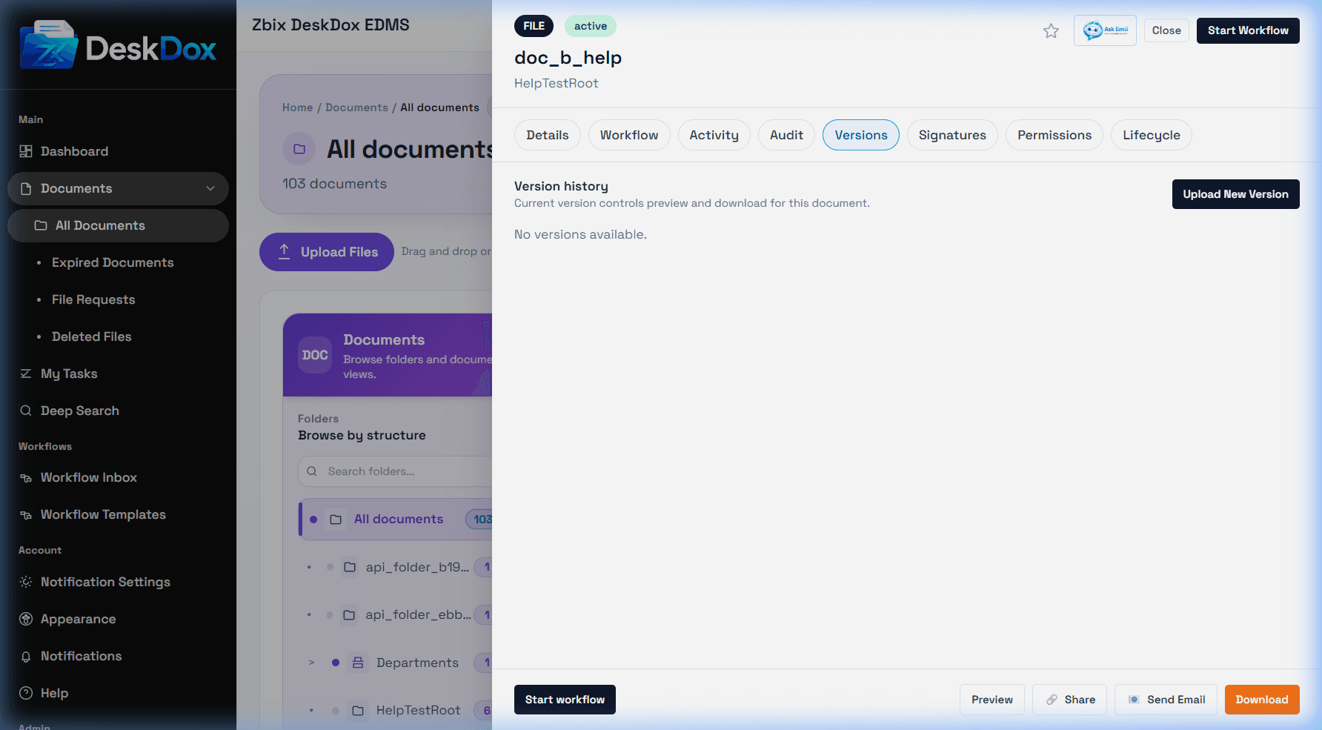Image resolution: width=1322 pixels, height=730 pixels.
Task: Click Start Workflow in panel header
Action: coord(1248,30)
